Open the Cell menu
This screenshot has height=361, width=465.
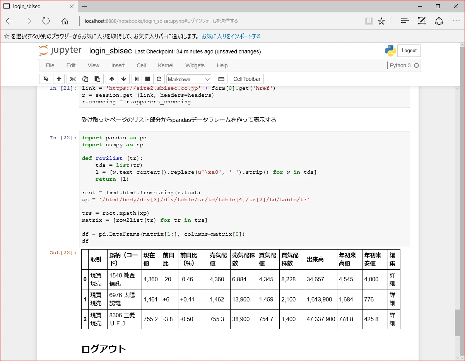(x=141, y=65)
